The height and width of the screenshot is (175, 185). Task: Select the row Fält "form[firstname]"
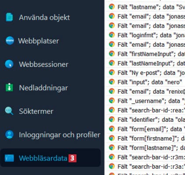145,138
